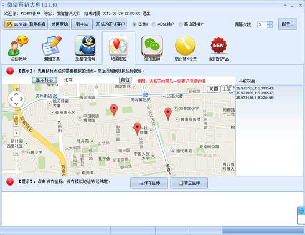Open the 配置 configuration button

(287, 24)
